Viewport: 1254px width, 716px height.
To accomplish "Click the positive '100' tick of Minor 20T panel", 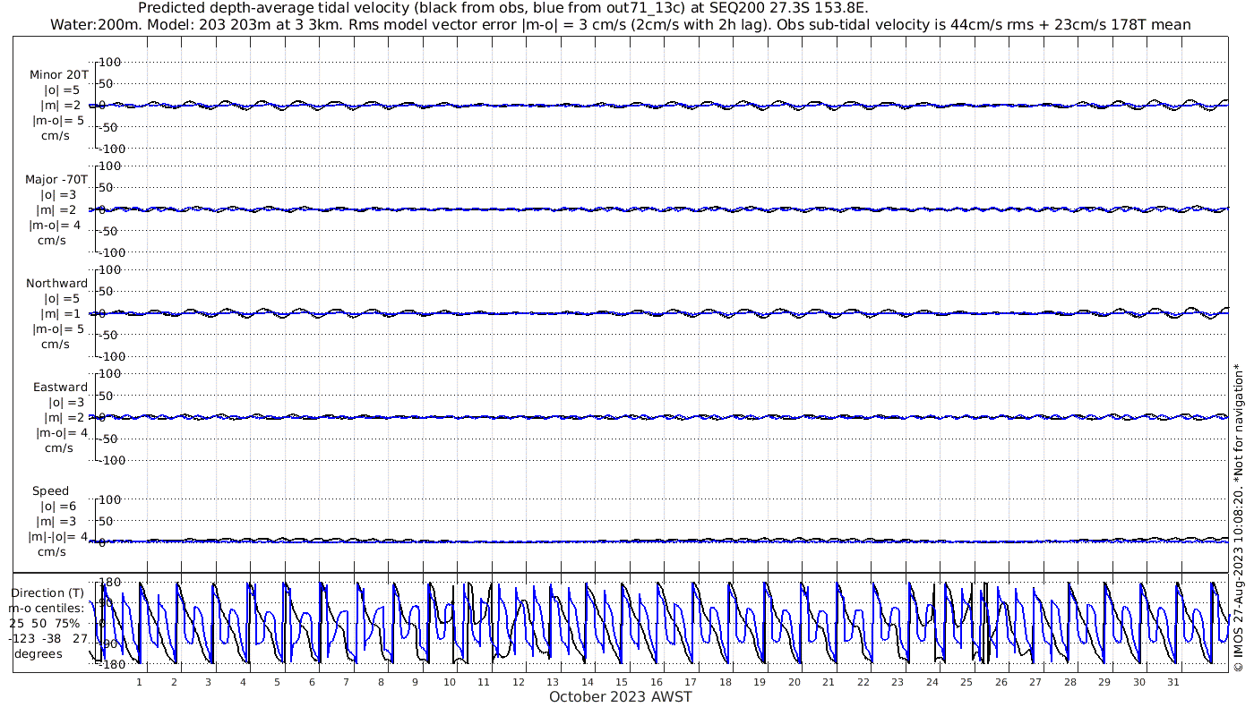I will coord(110,63).
